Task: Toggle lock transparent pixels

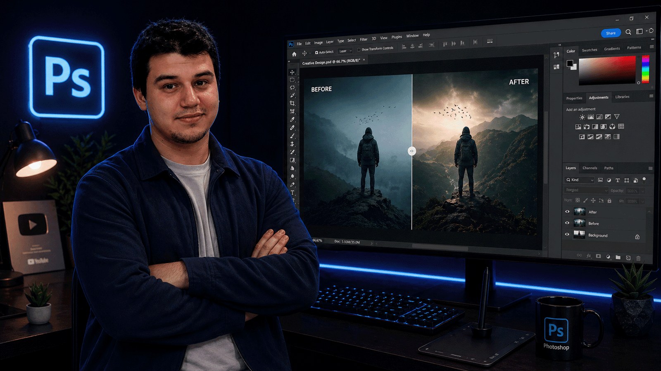Action: [x=578, y=200]
